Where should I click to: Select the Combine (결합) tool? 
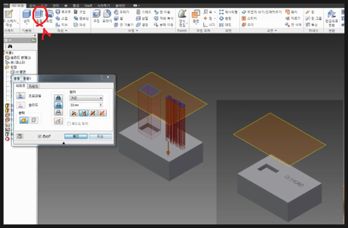pyautogui.click(x=142, y=25)
